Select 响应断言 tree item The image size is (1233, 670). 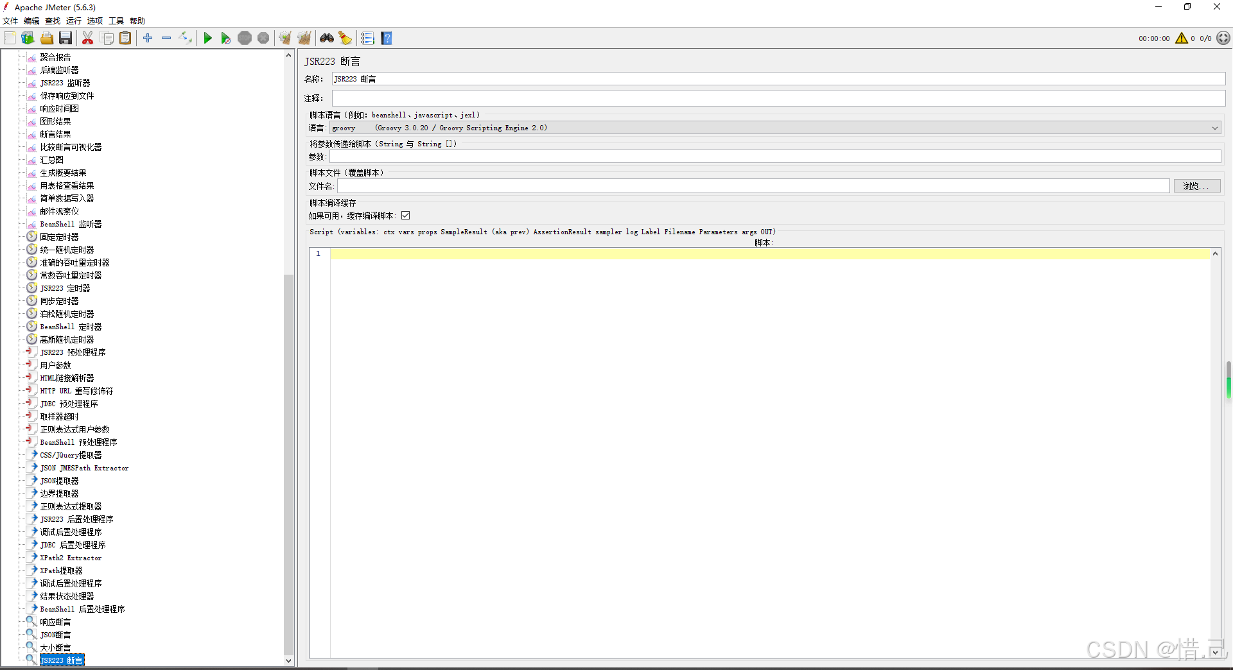pos(55,622)
